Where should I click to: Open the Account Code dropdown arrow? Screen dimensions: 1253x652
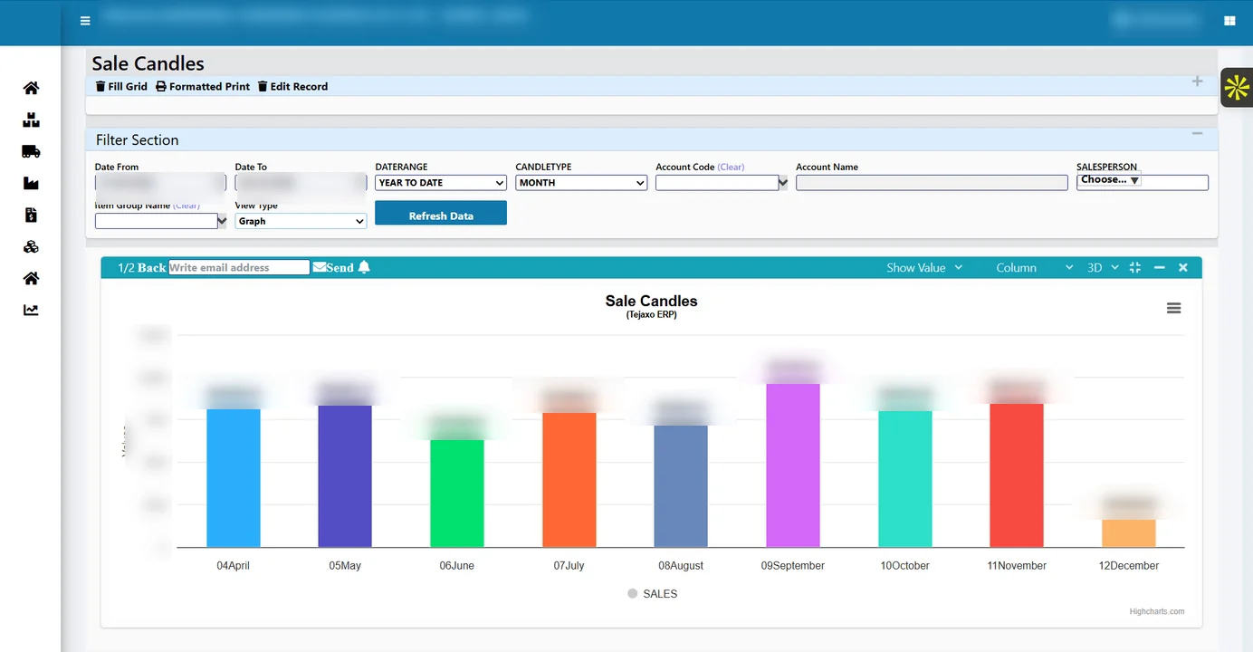(783, 183)
